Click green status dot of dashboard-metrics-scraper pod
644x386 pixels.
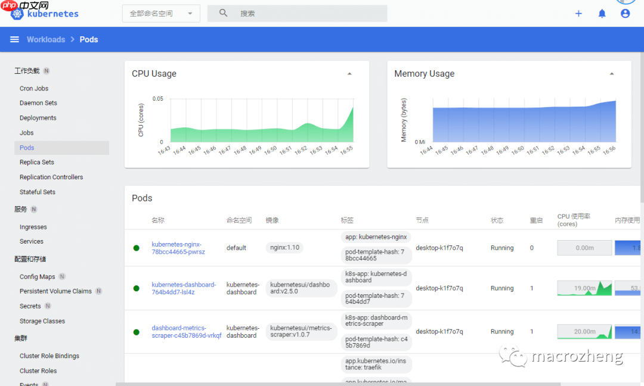(x=137, y=332)
